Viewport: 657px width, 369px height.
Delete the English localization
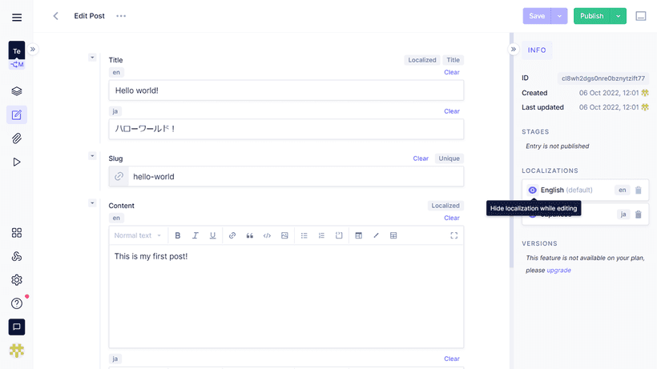coord(638,190)
